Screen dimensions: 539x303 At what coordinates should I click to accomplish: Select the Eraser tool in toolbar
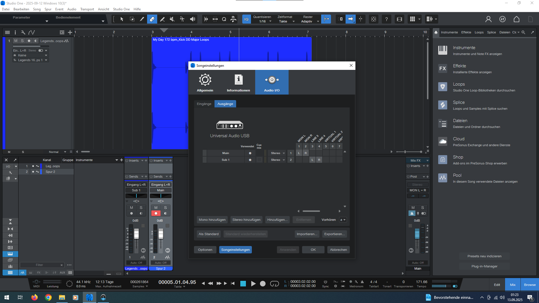coord(152,19)
